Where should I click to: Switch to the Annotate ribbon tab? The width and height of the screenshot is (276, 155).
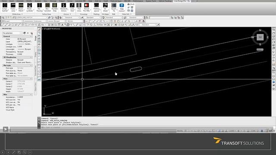click(x=20, y=1)
